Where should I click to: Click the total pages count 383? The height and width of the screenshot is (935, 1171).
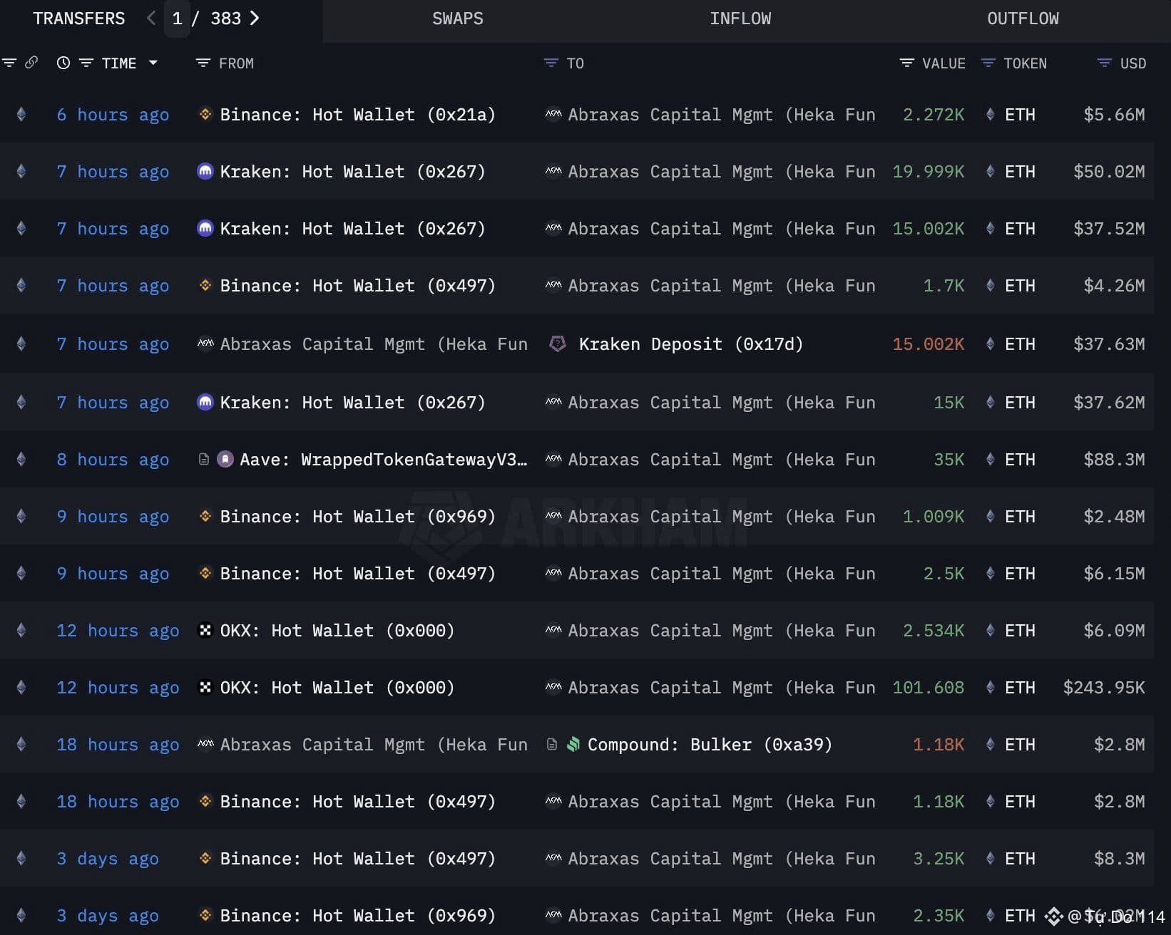(225, 19)
